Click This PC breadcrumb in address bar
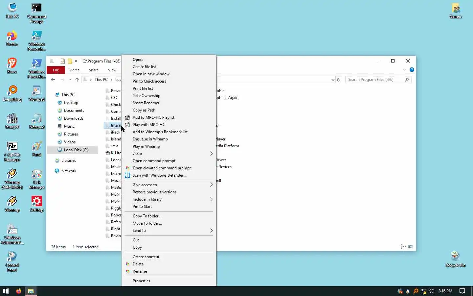473x296 pixels. [x=101, y=80]
